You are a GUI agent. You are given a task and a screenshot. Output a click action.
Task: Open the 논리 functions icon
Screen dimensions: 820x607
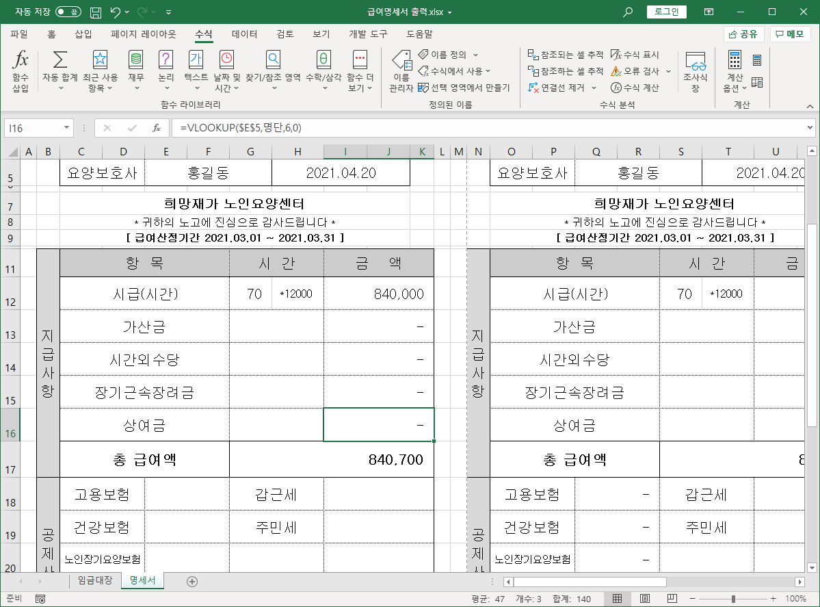[166, 60]
